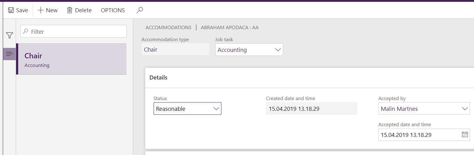
Task: Open the Status dropdown showing Reasonable
Action: (216, 109)
